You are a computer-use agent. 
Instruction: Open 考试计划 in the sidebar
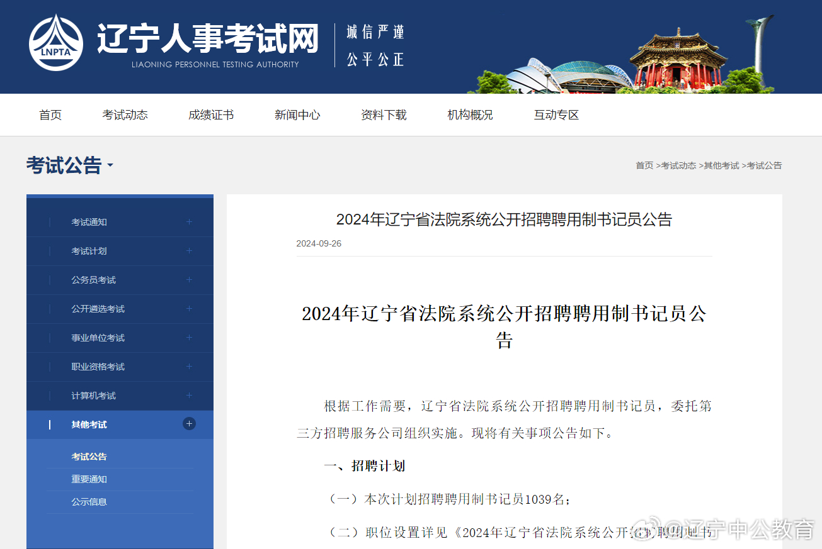(89, 251)
